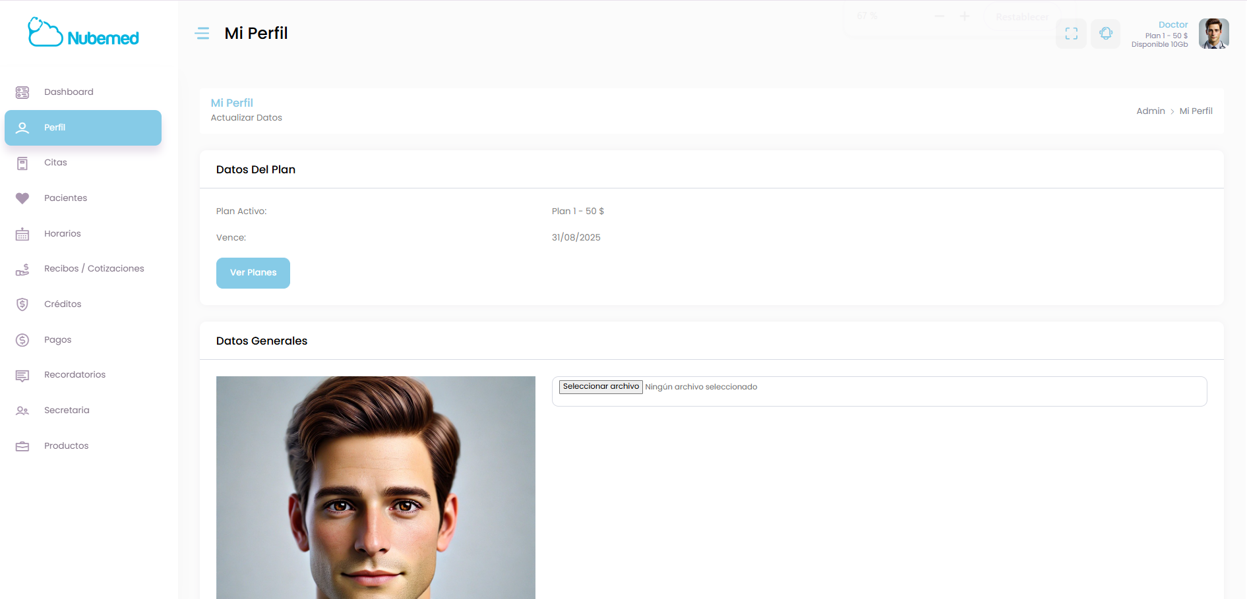The height and width of the screenshot is (599, 1247).
Task: Click the Nubemed cloud logo
Action: 83,33
